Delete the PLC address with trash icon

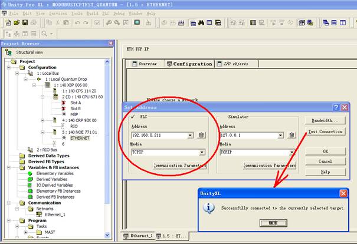[201, 135]
